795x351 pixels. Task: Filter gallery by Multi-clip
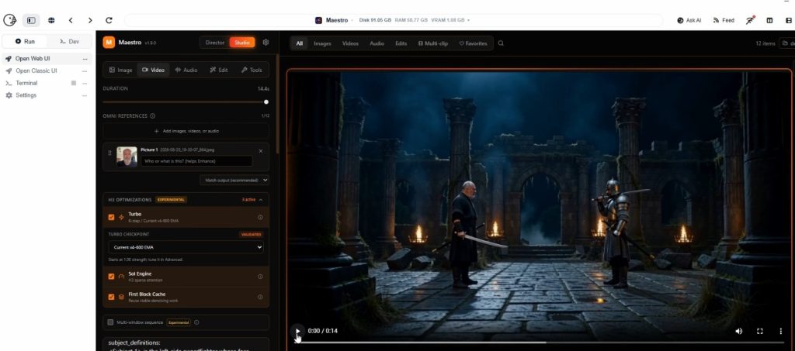[x=433, y=43]
